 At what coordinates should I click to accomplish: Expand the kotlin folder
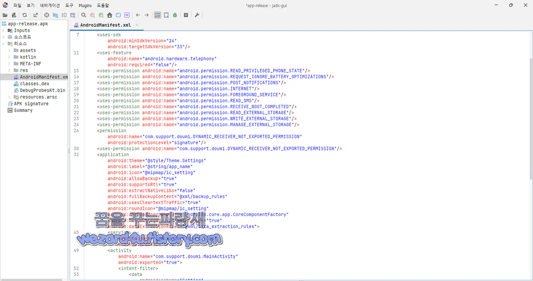pyautogui.click(x=10, y=57)
